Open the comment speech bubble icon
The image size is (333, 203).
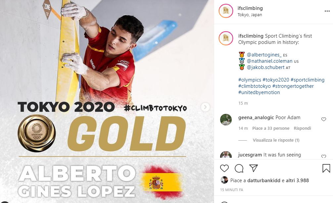239,168
